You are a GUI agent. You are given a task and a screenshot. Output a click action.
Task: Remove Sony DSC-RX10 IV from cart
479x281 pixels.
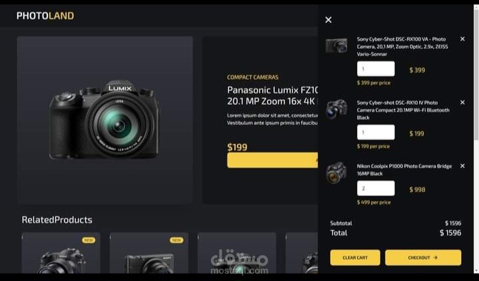coord(462,102)
